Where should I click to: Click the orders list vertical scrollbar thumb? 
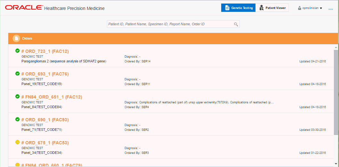336,93
